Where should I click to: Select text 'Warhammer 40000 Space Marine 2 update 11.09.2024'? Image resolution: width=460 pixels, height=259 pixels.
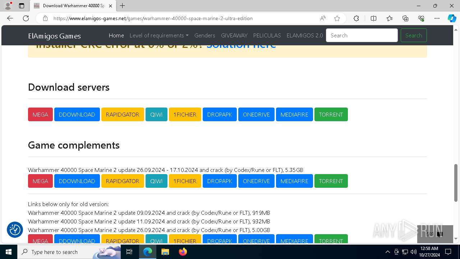point(96,222)
